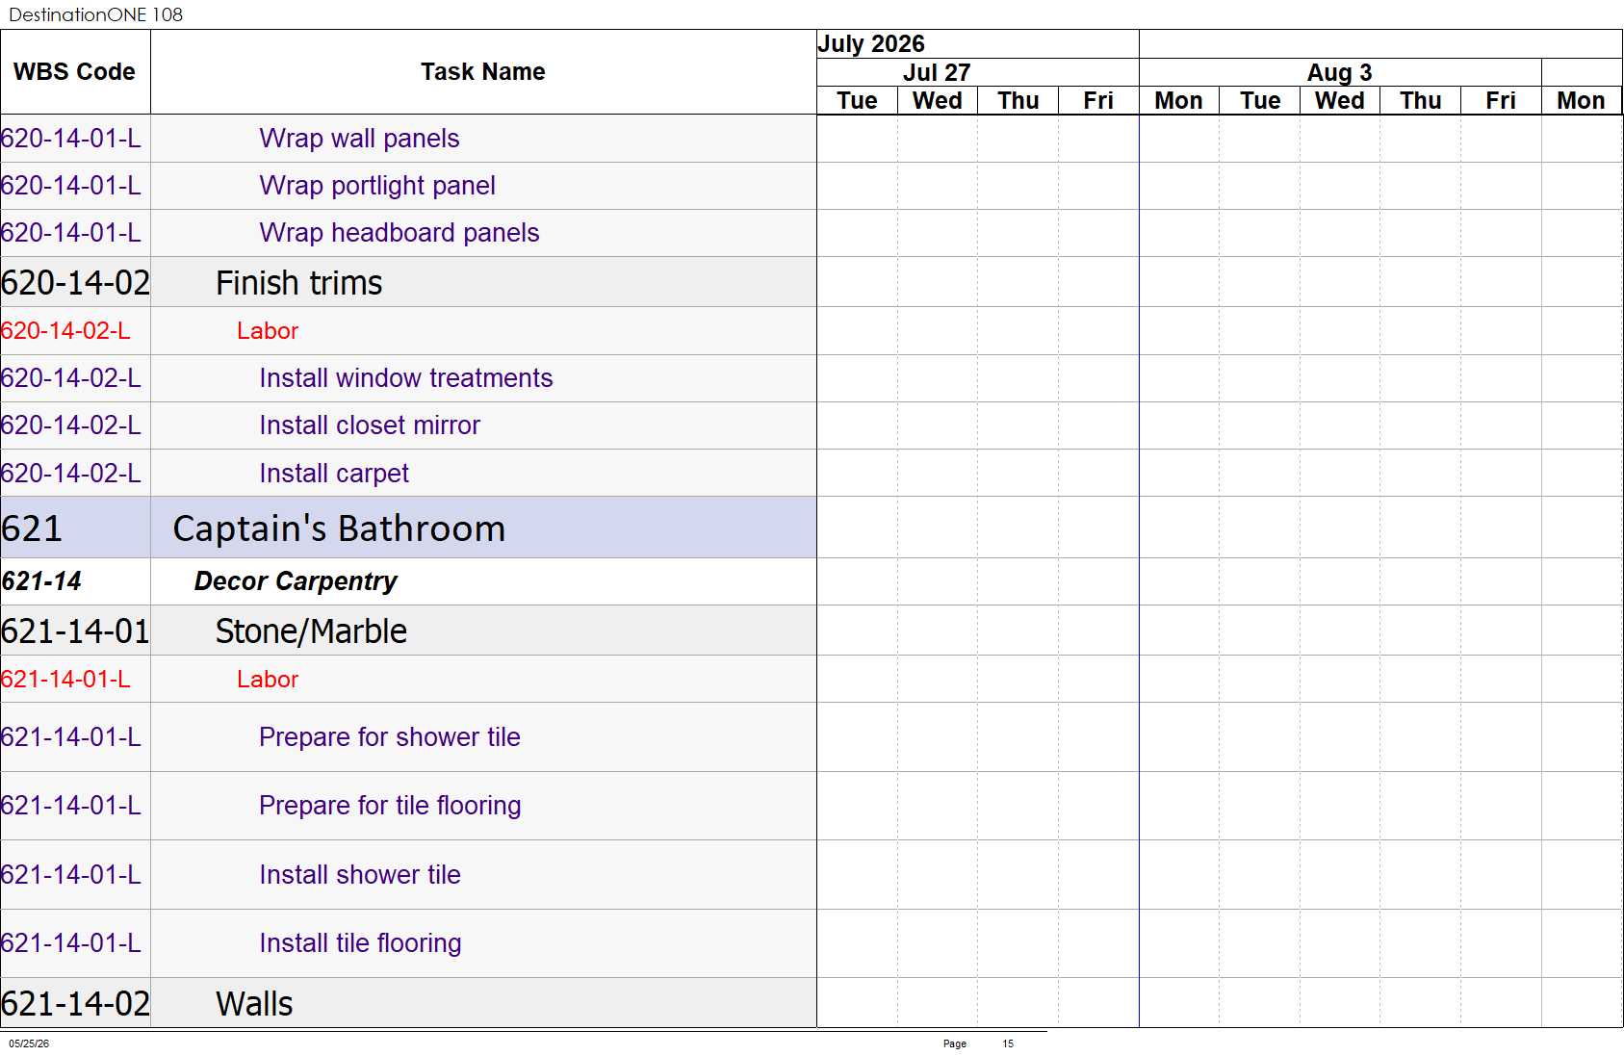Click Wed header under Aug 3 week
Viewport: 1624px width, 1056px height.
[x=1339, y=101]
